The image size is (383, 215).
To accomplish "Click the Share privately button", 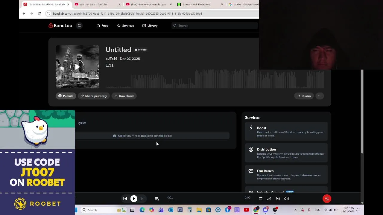I will pos(94,96).
